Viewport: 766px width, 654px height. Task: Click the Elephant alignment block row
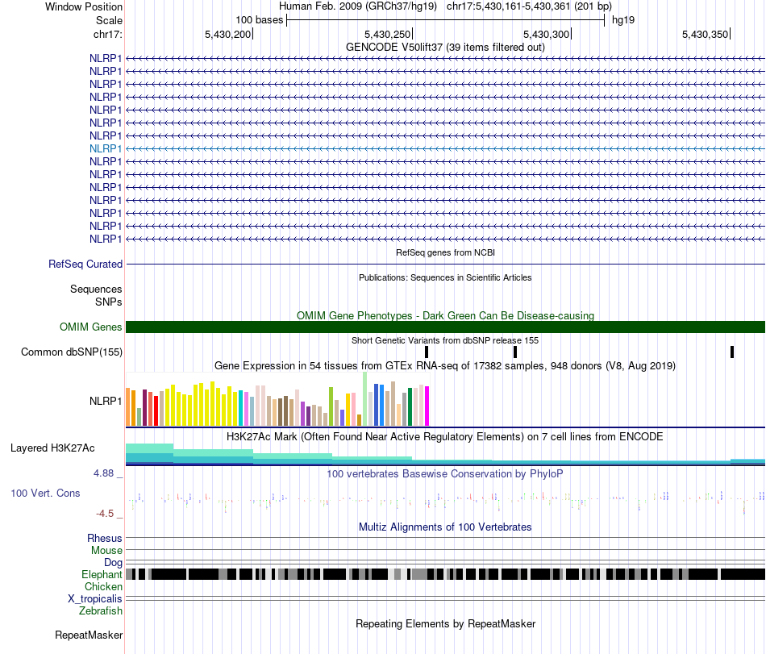[x=445, y=574]
